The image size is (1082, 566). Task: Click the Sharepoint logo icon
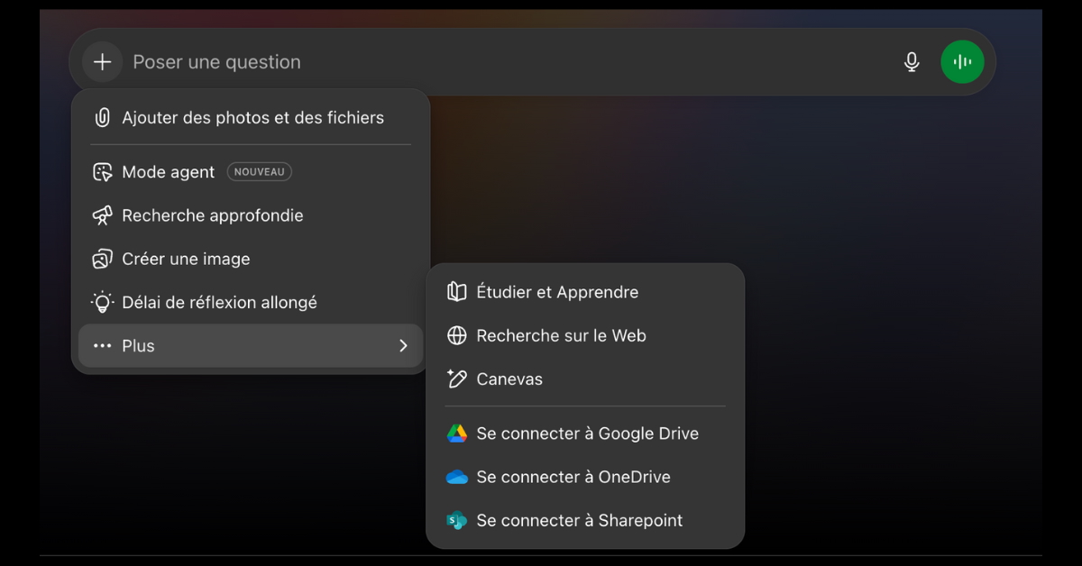tap(457, 520)
